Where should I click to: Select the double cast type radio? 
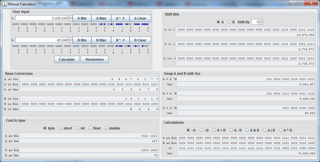106,128
